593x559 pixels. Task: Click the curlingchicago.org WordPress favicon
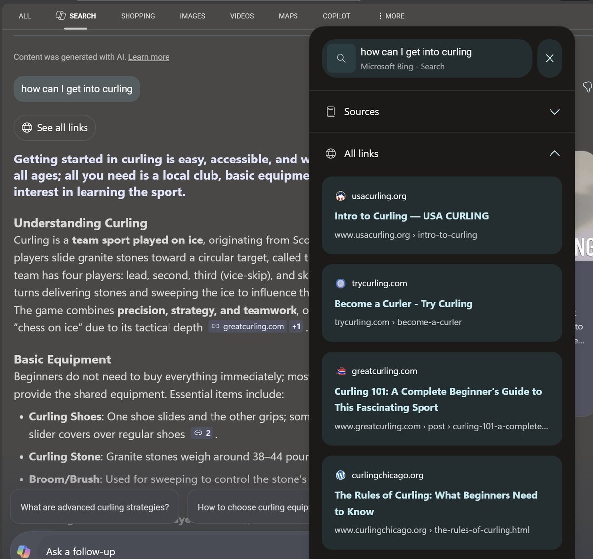(340, 475)
